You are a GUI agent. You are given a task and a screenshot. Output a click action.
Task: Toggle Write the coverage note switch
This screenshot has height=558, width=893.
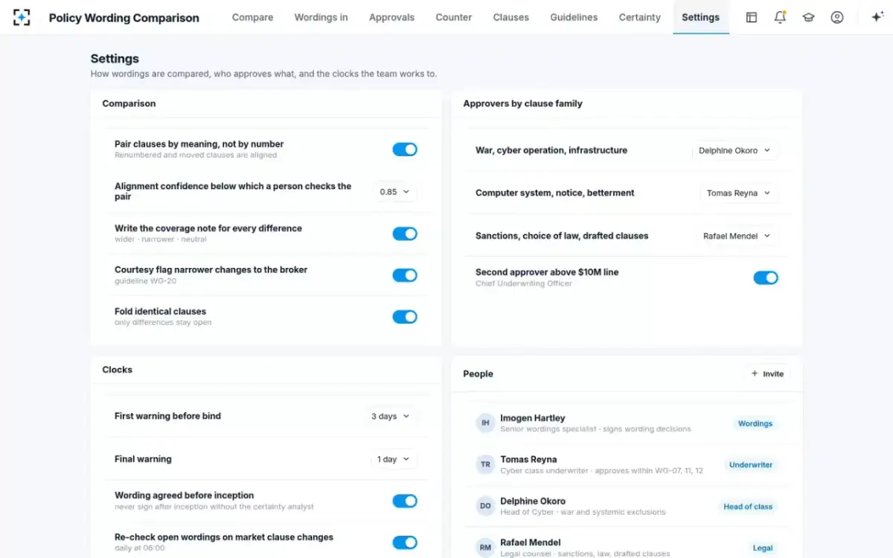[405, 234]
